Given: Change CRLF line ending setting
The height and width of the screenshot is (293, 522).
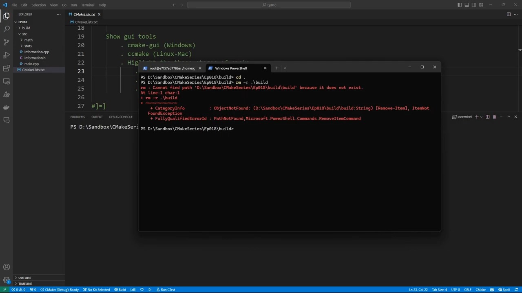Looking at the screenshot, I should click(x=468, y=290).
